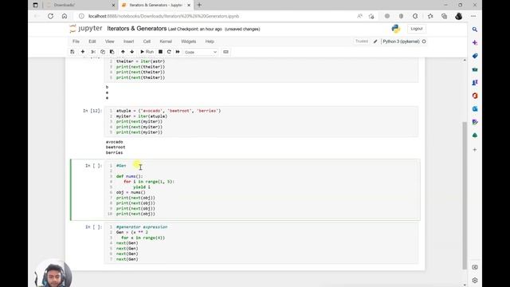Click the kernel idle circle indicator
510x287 pixels.
click(x=424, y=41)
